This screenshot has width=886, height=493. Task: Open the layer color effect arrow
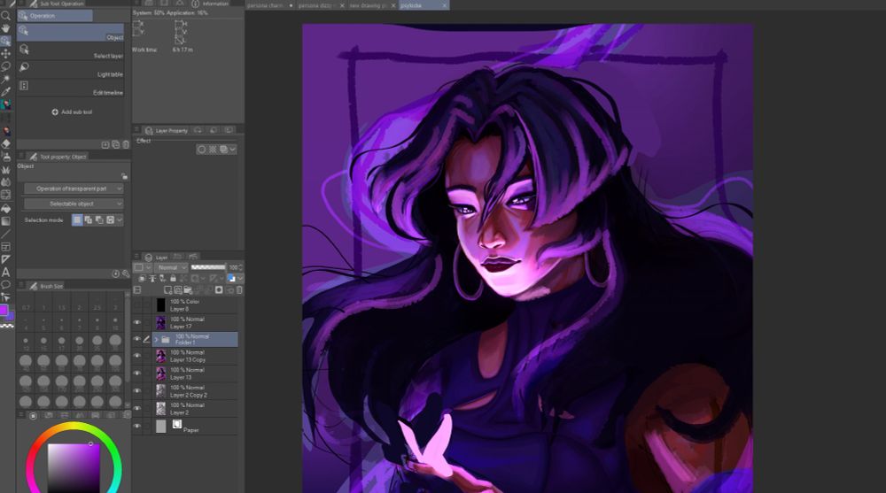[x=241, y=279]
